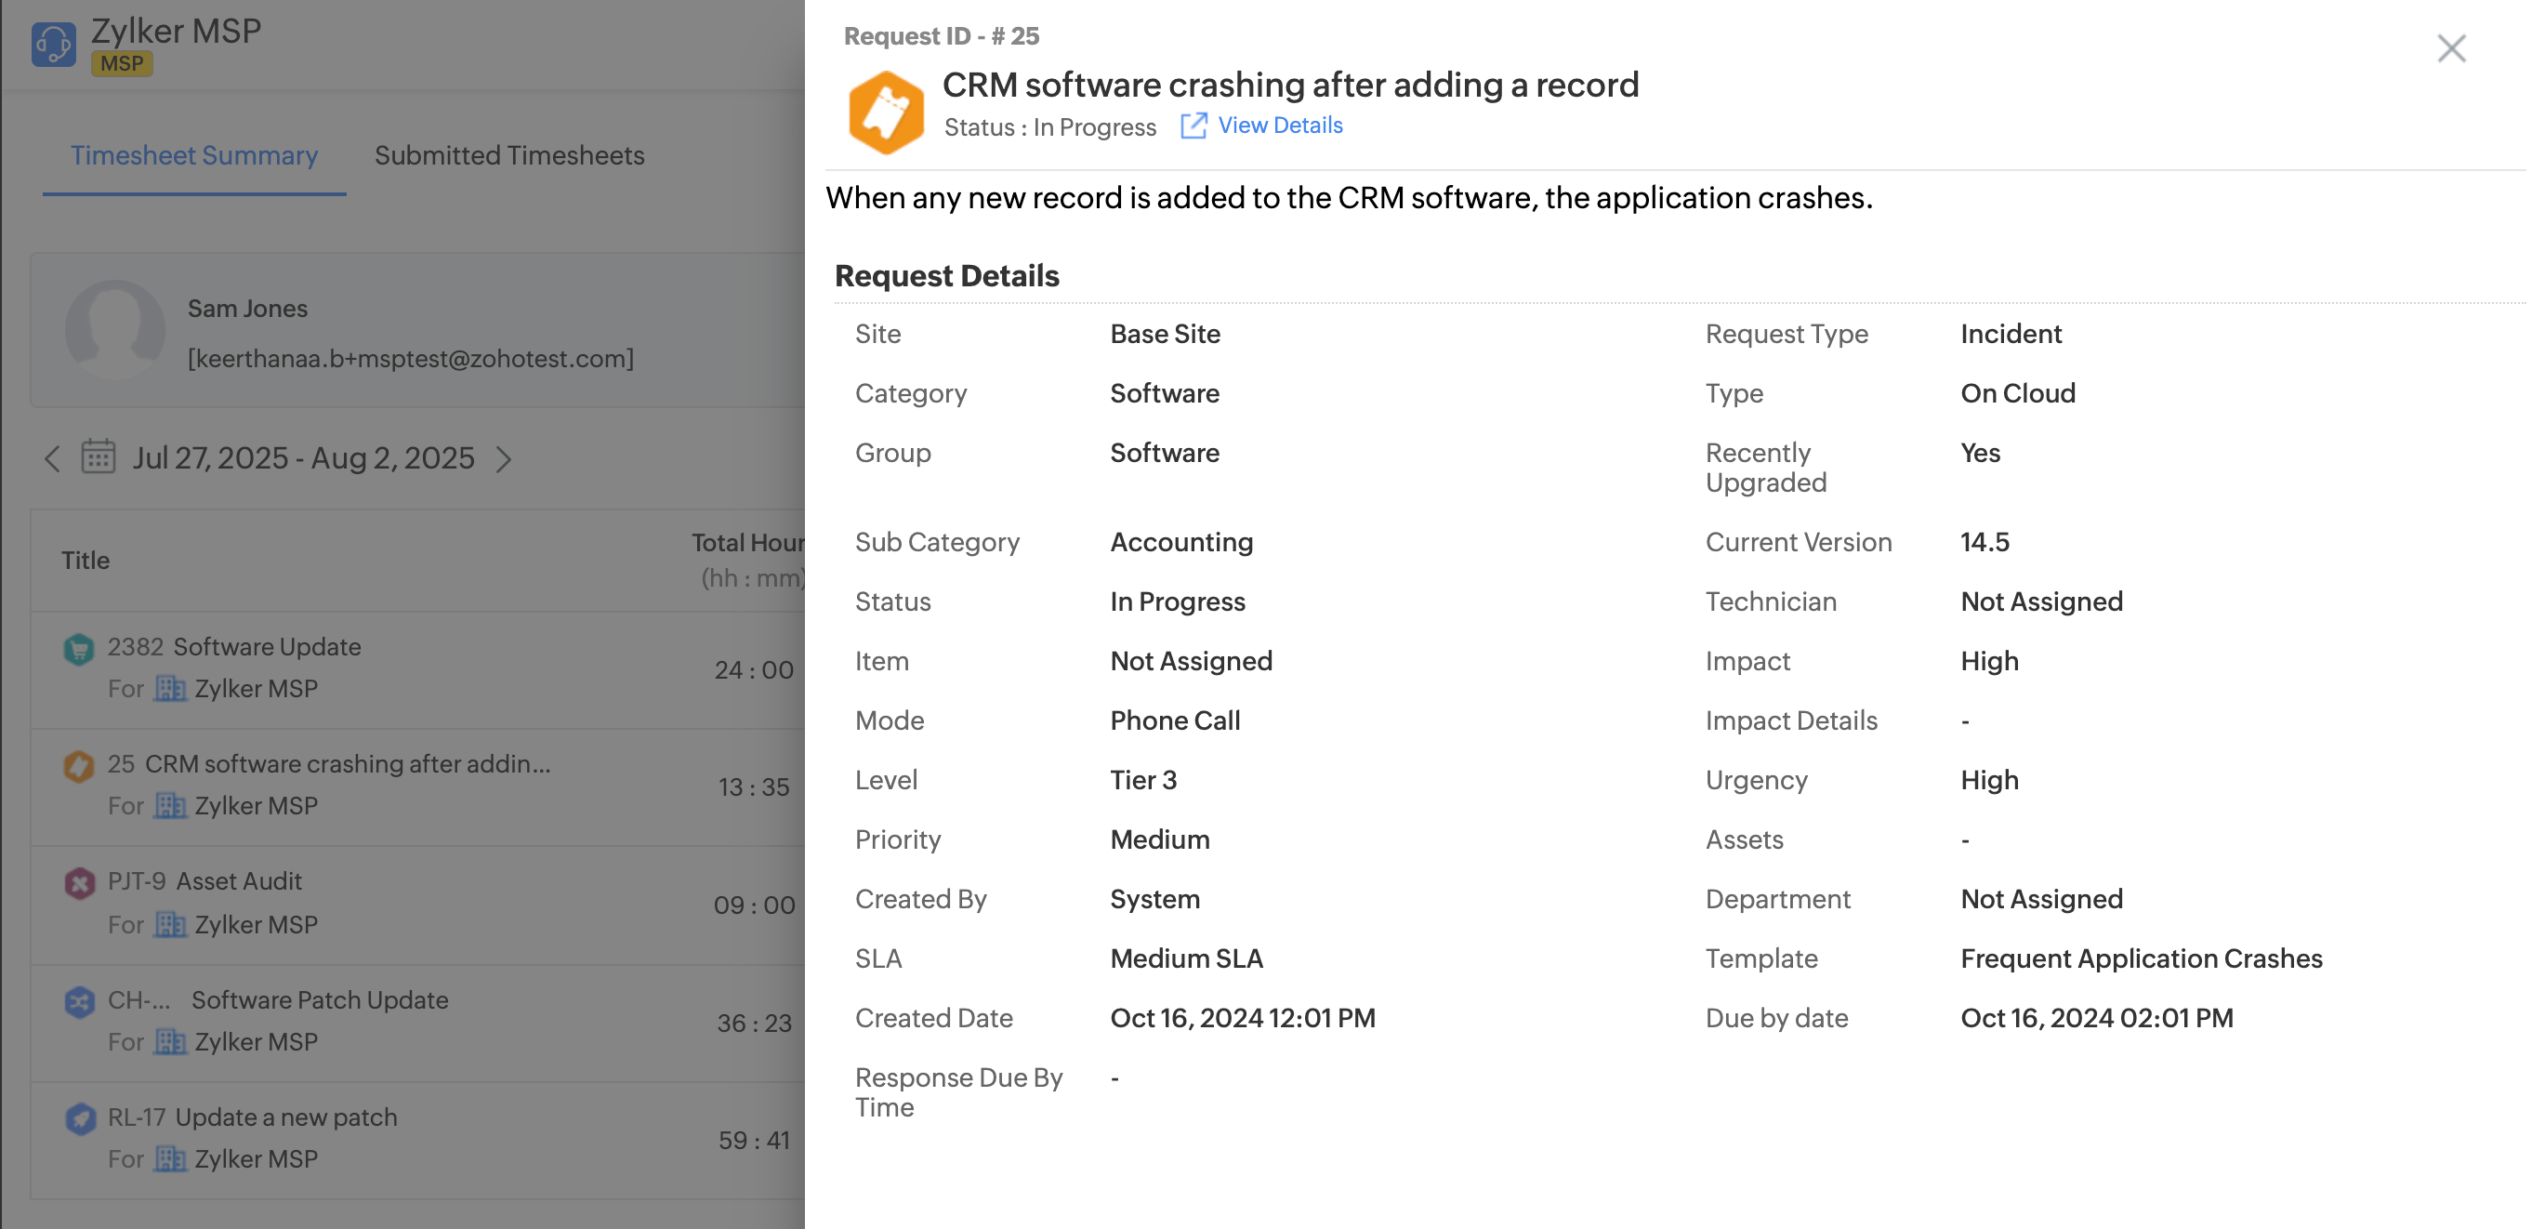Open the calendar date picker icon
Viewport: 2545px width, 1229px height.
[x=98, y=457]
